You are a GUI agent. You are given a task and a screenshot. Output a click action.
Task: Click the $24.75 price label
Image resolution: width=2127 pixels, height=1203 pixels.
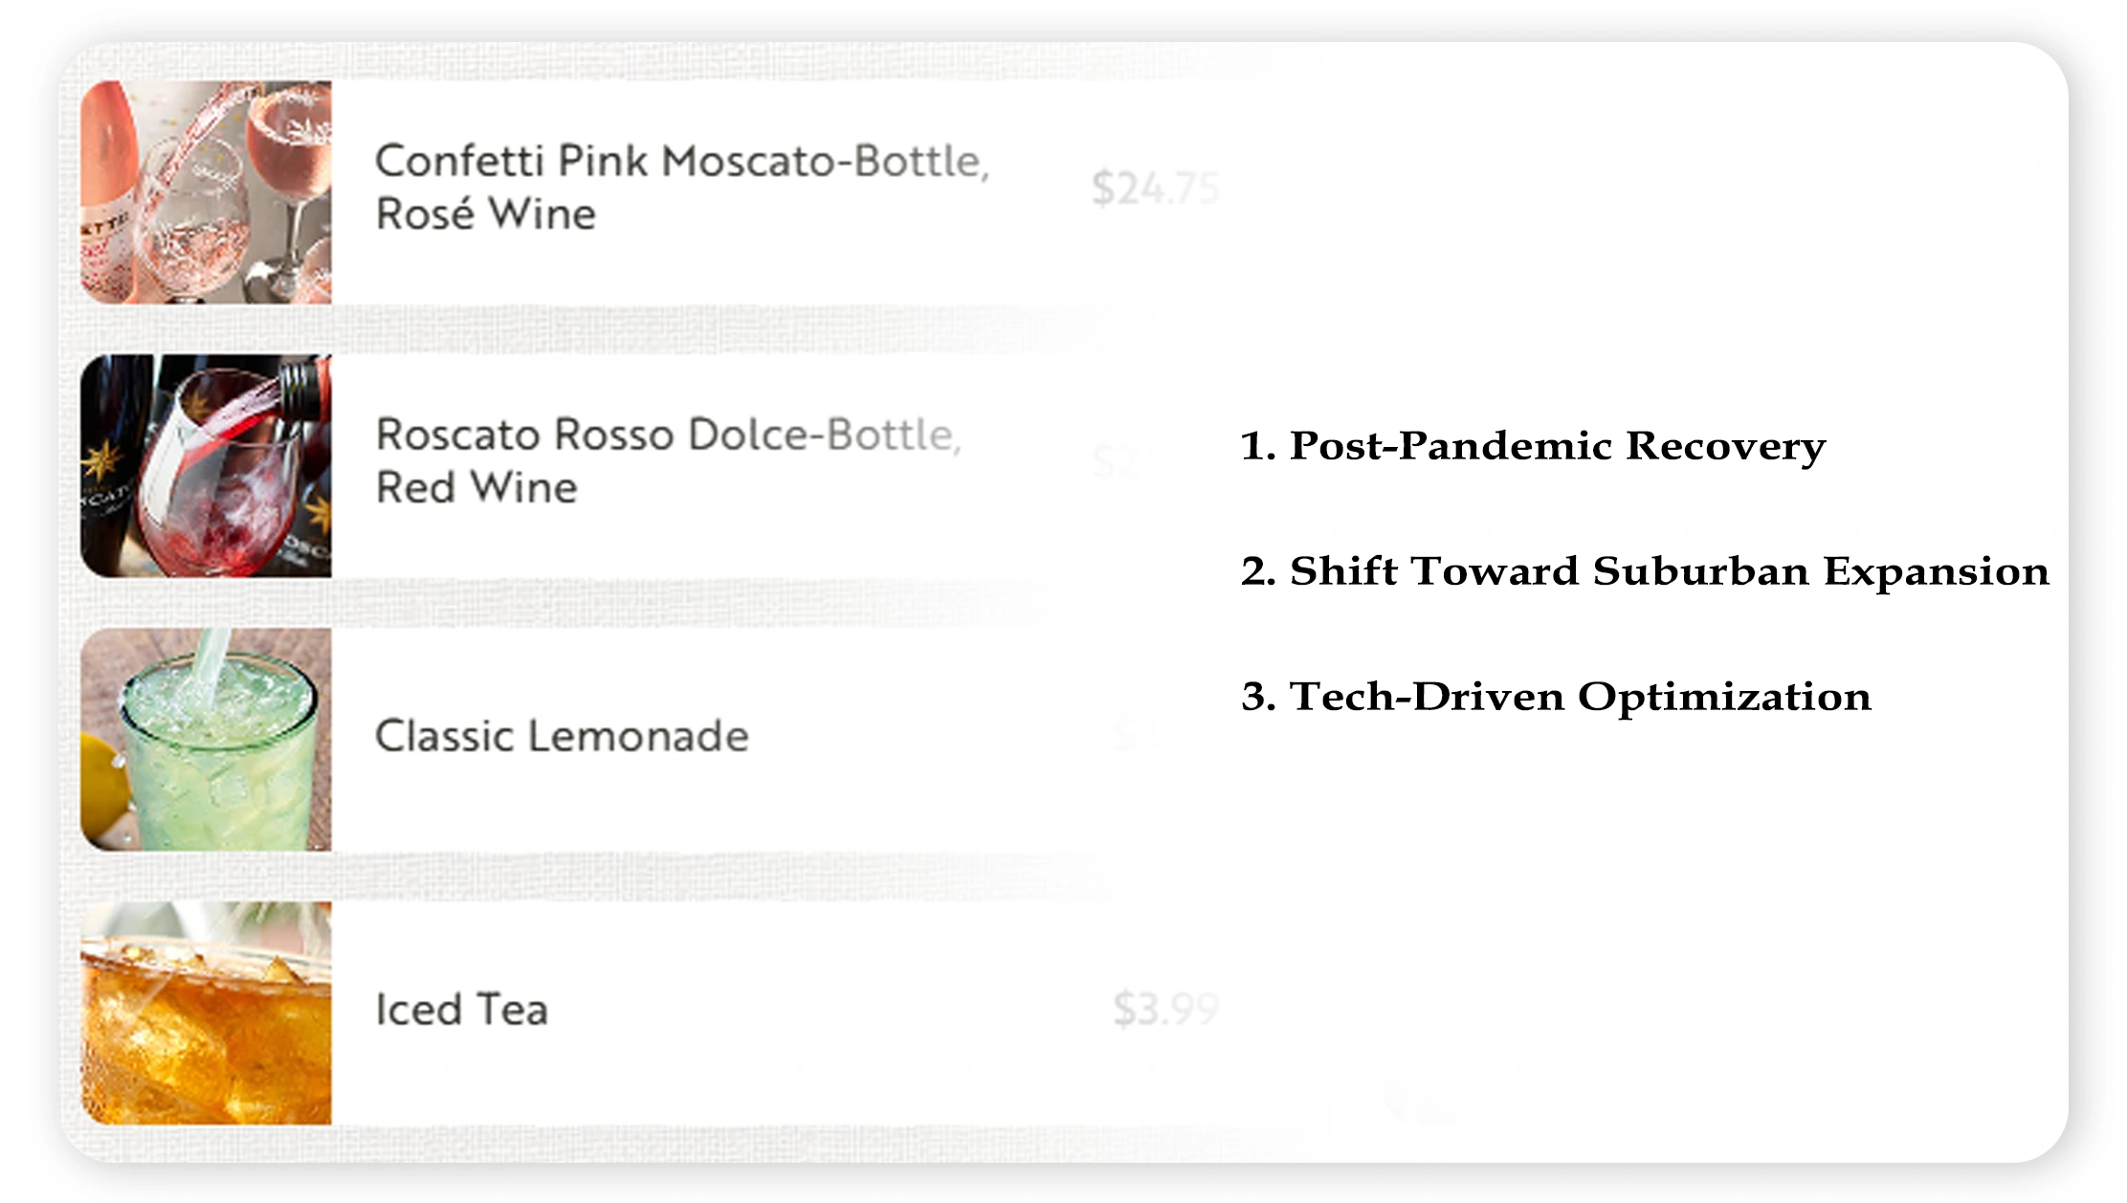click(x=1155, y=189)
